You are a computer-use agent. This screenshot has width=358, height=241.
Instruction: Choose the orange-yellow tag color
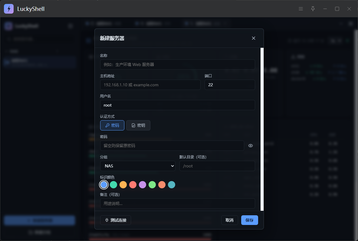pyautogui.click(x=123, y=185)
